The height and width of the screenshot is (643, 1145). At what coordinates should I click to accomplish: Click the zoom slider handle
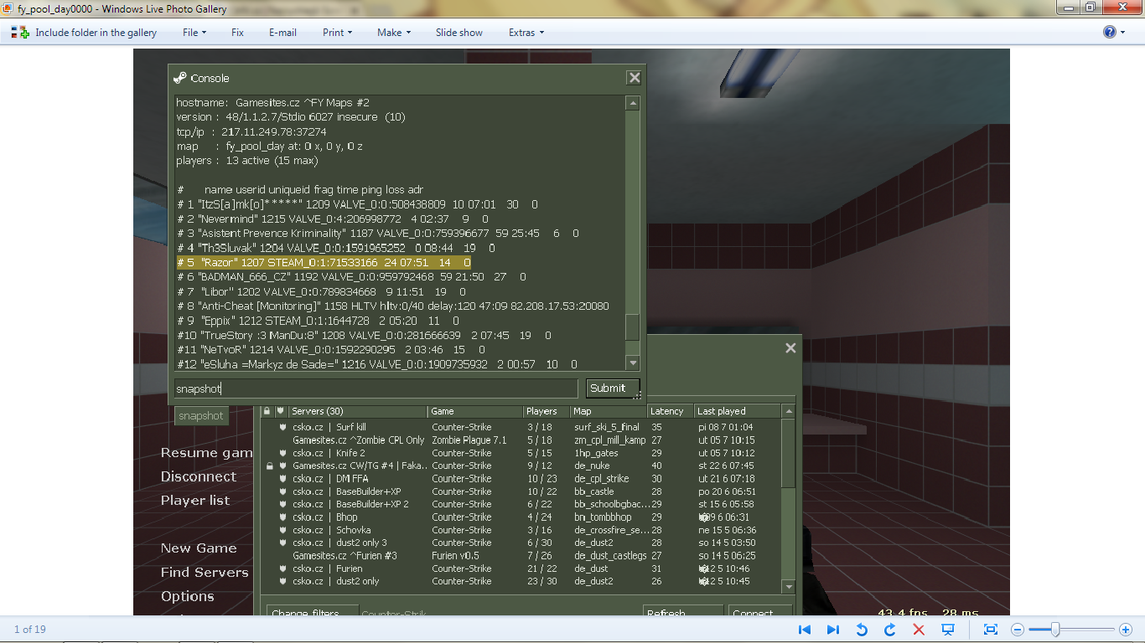pos(1055,630)
